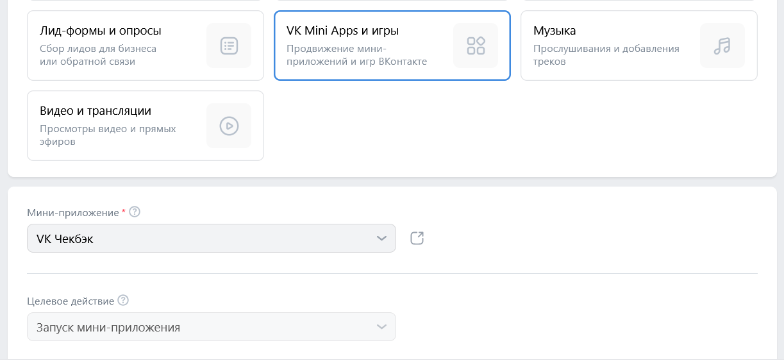Click the VK Mini Apps squares icon
The height and width of the screenshot is (361, 784).
pyautogui.click(x=476, y=46)
